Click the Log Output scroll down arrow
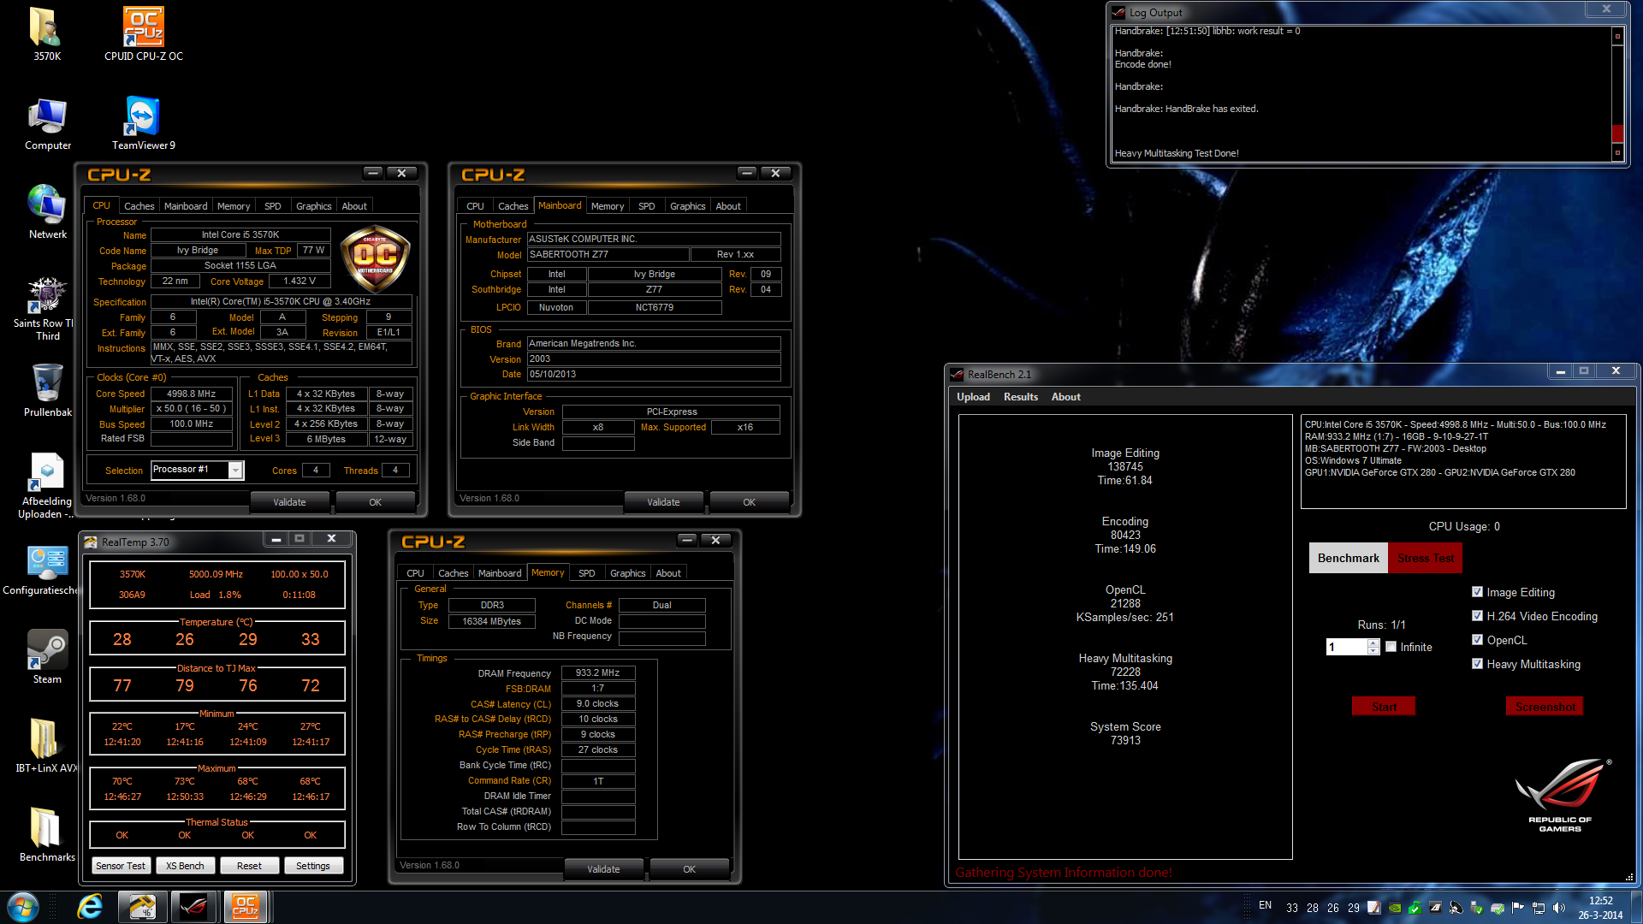 [x=1617, y=153]
